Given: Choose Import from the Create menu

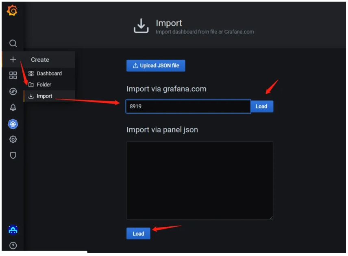Looking at the screenshot, I should pos(49,96).
